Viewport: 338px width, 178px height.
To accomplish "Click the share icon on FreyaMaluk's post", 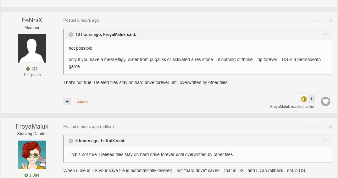I will (330, 127).
